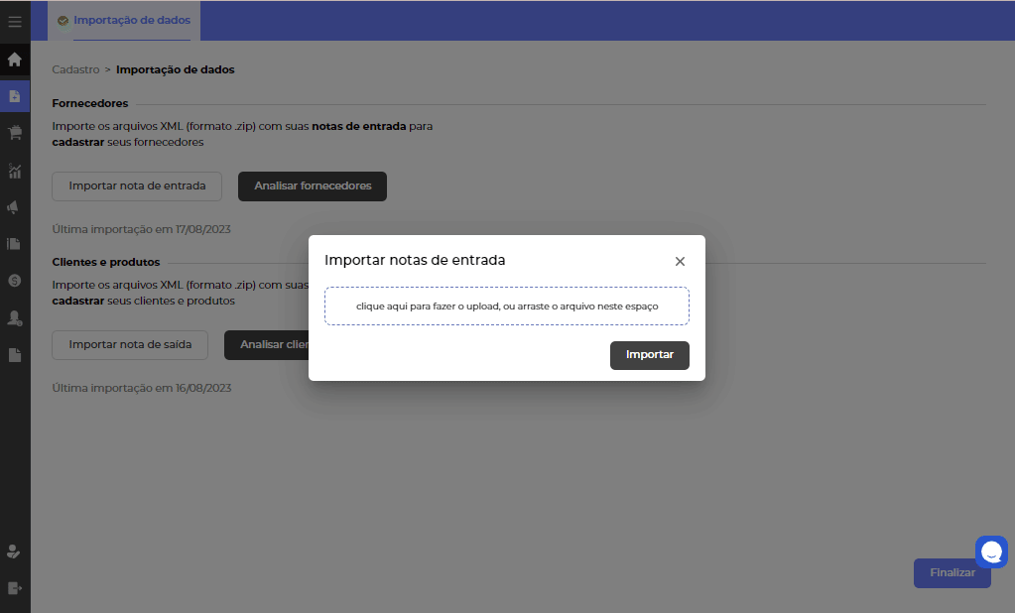Open the chart analytics sidebar icon
This screenshot has width=1015, height=613.
pyautogui.click(x=15, y=171)
